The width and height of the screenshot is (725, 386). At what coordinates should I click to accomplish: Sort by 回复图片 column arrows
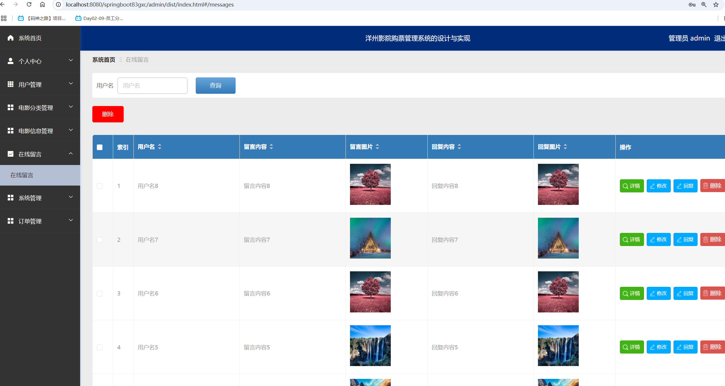click(x=565, y=147)
